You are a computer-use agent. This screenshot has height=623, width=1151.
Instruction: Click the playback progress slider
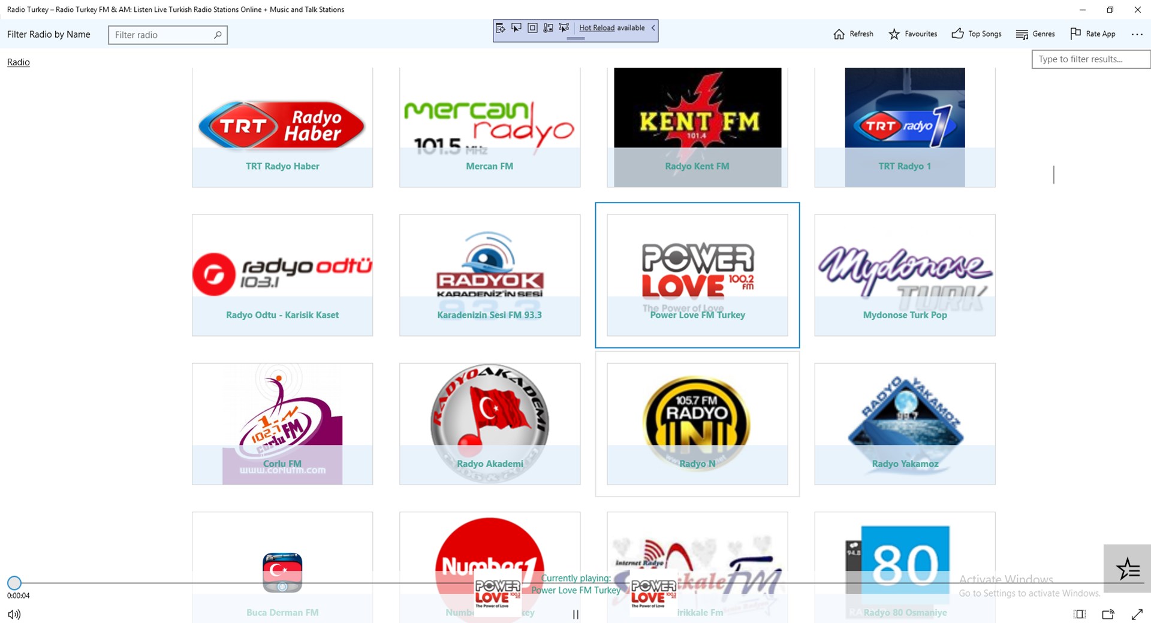click(x=14, y=582)
